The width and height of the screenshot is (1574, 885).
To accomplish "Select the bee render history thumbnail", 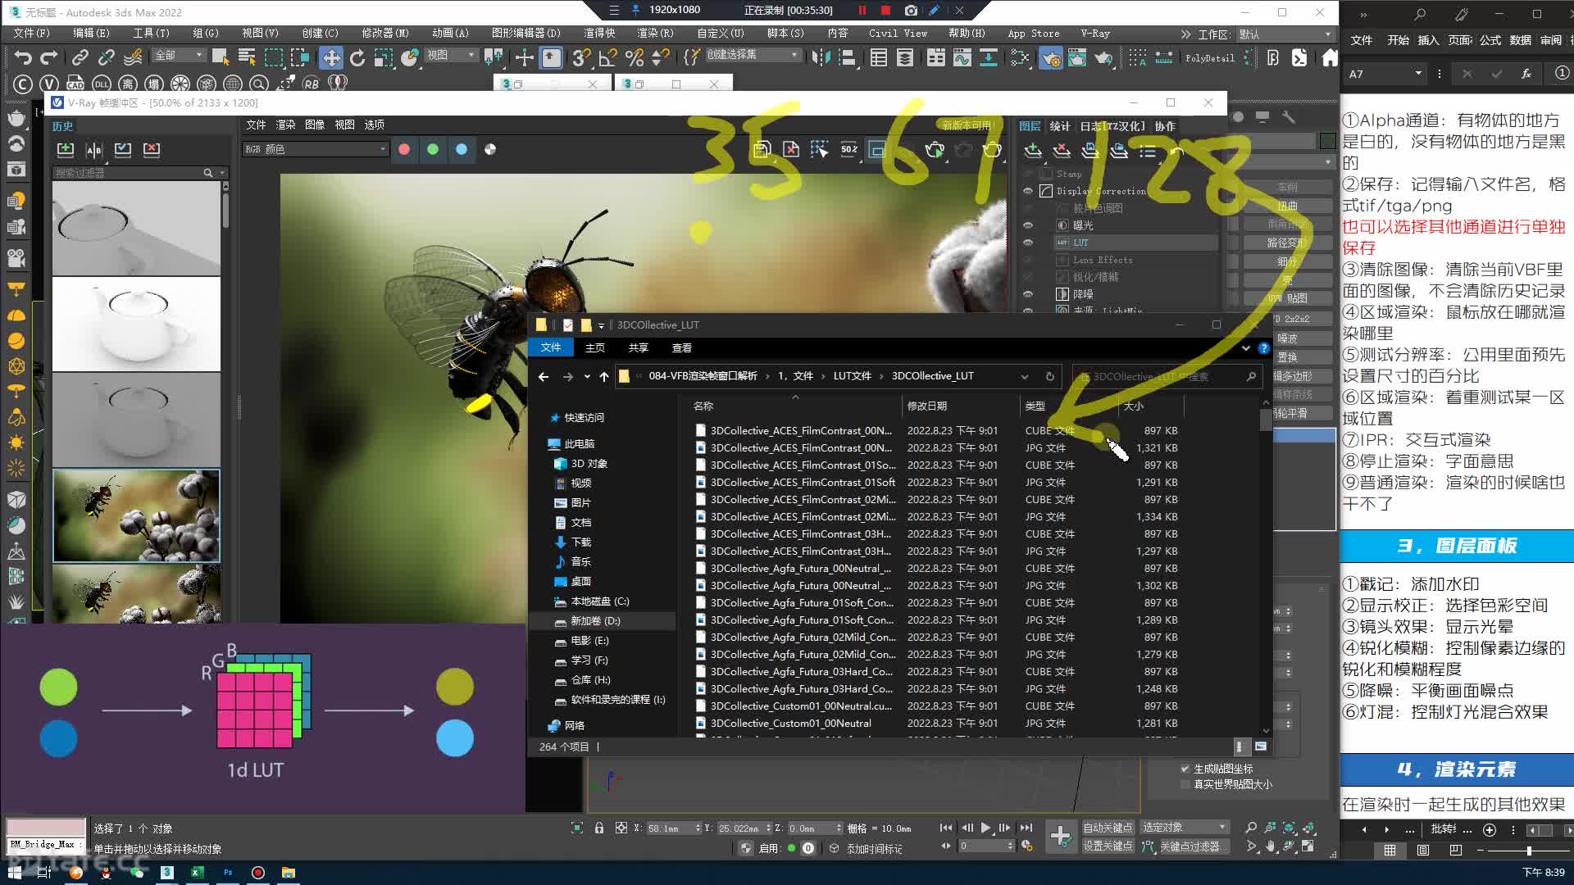I will point(136,515).
